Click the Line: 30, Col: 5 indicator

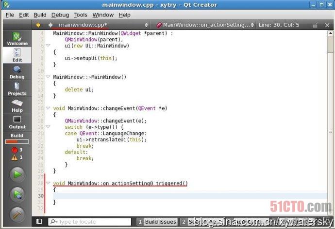pos(279,25)
